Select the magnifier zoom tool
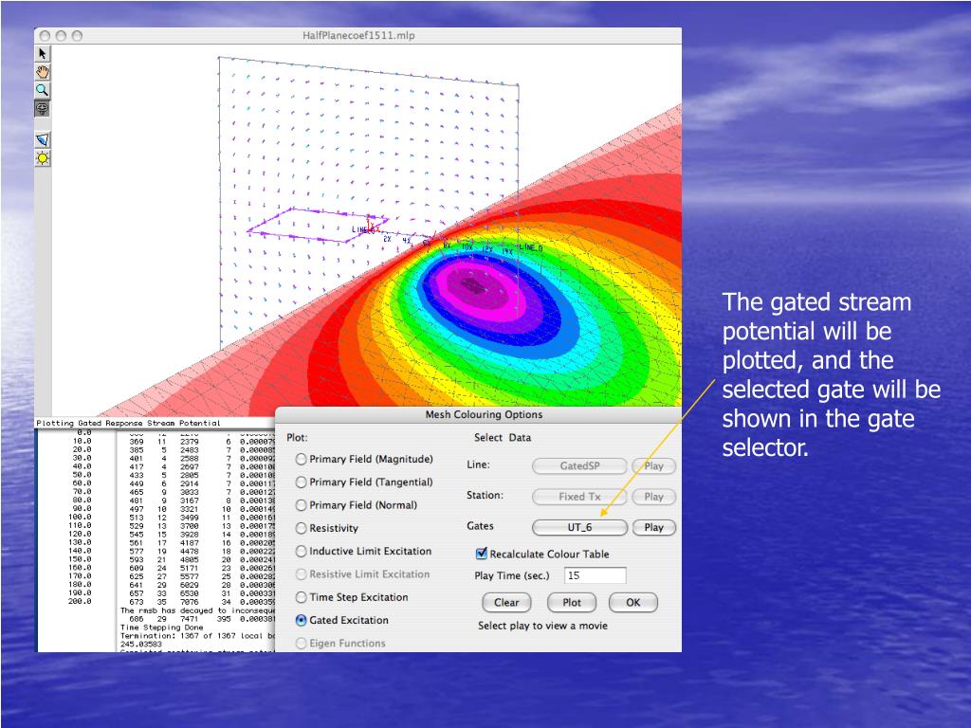 coord(42,90)
